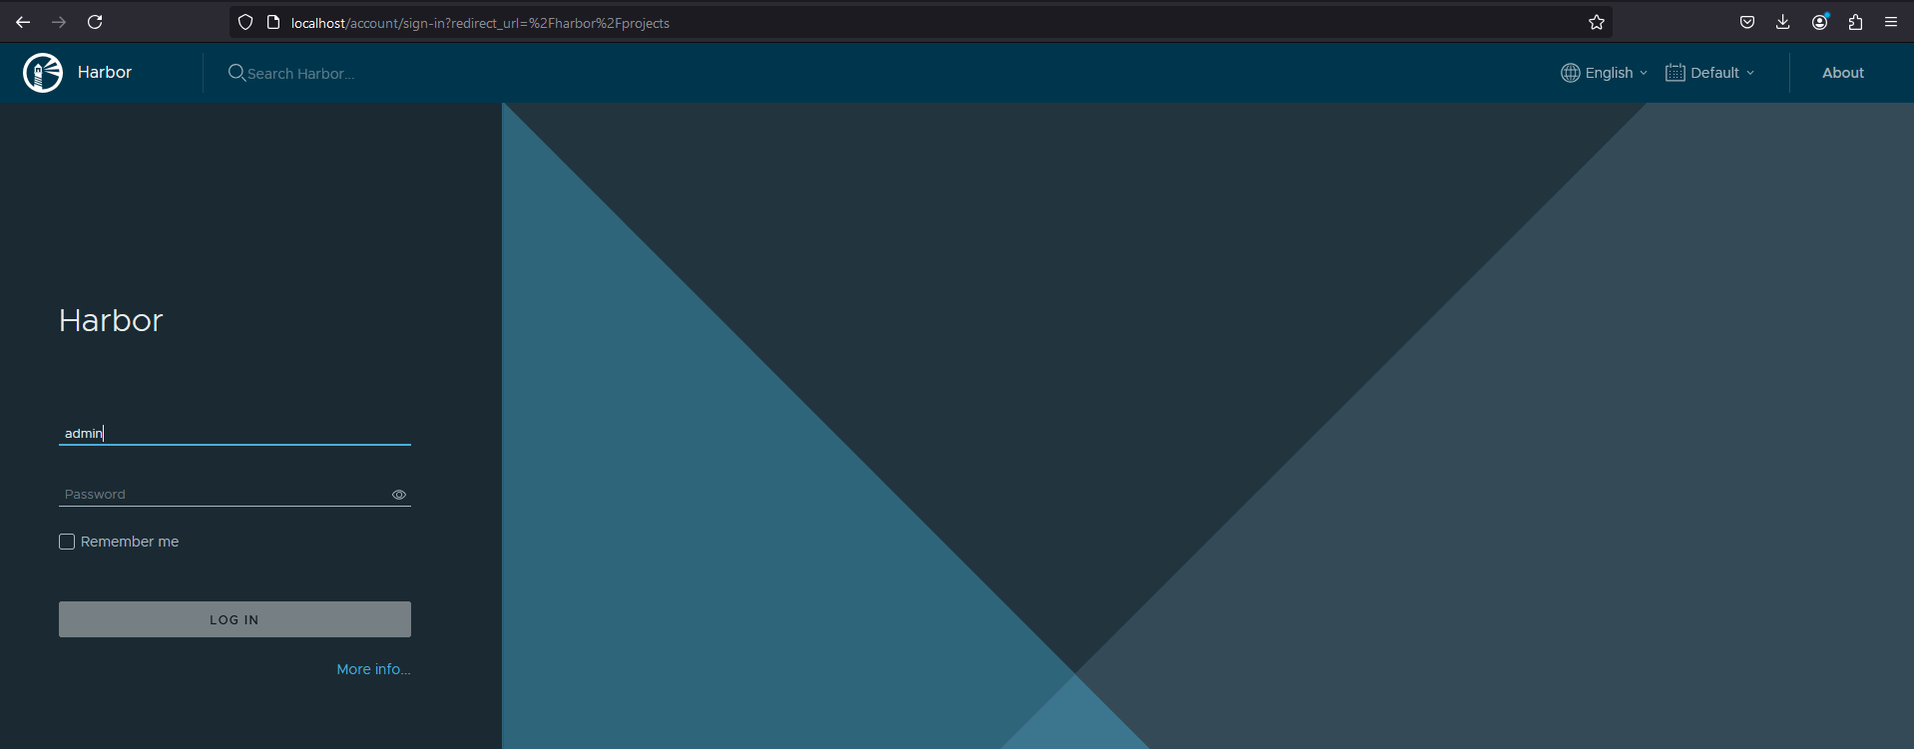1914x749 pixels.
Task: Bookmark this page with the star icon
Action: pos(1597,22)
